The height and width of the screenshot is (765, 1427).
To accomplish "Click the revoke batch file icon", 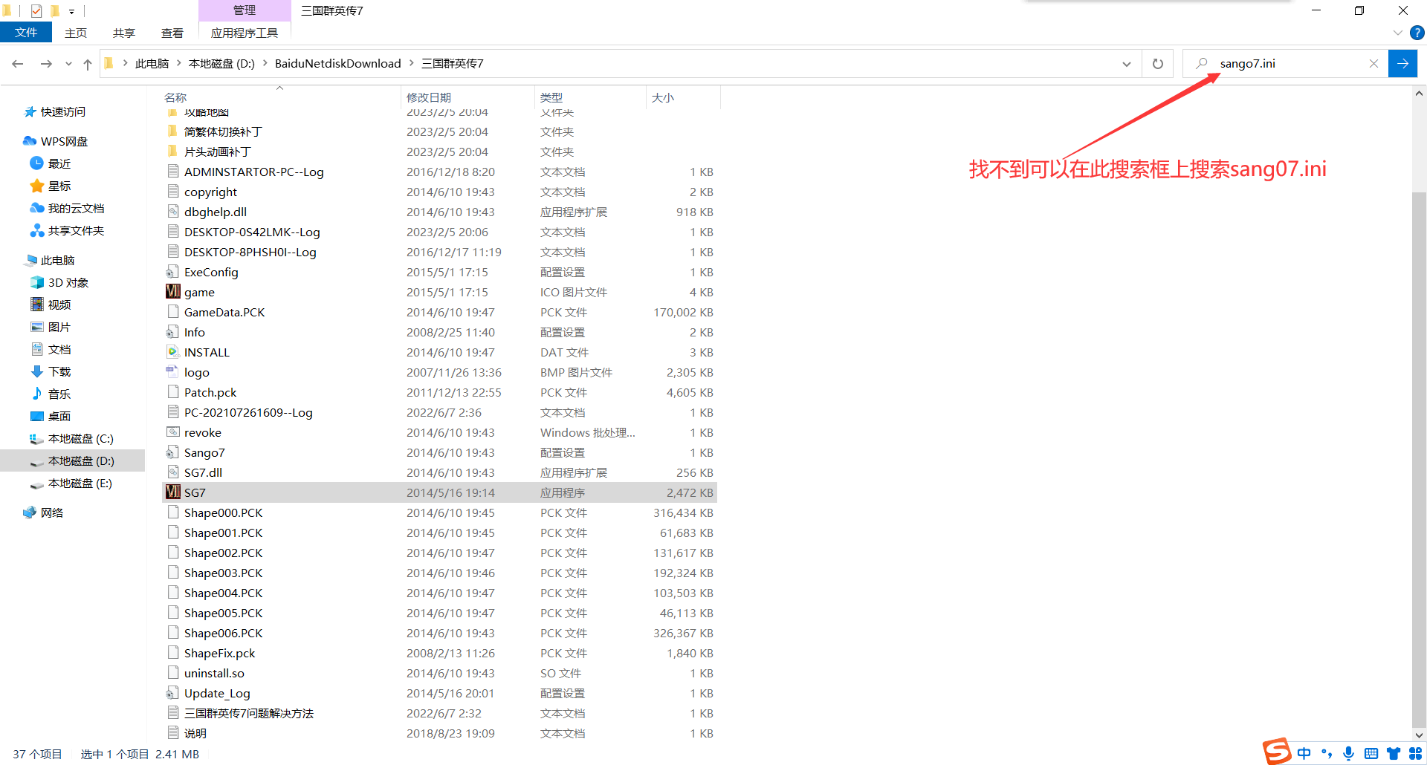I will 173,432.
